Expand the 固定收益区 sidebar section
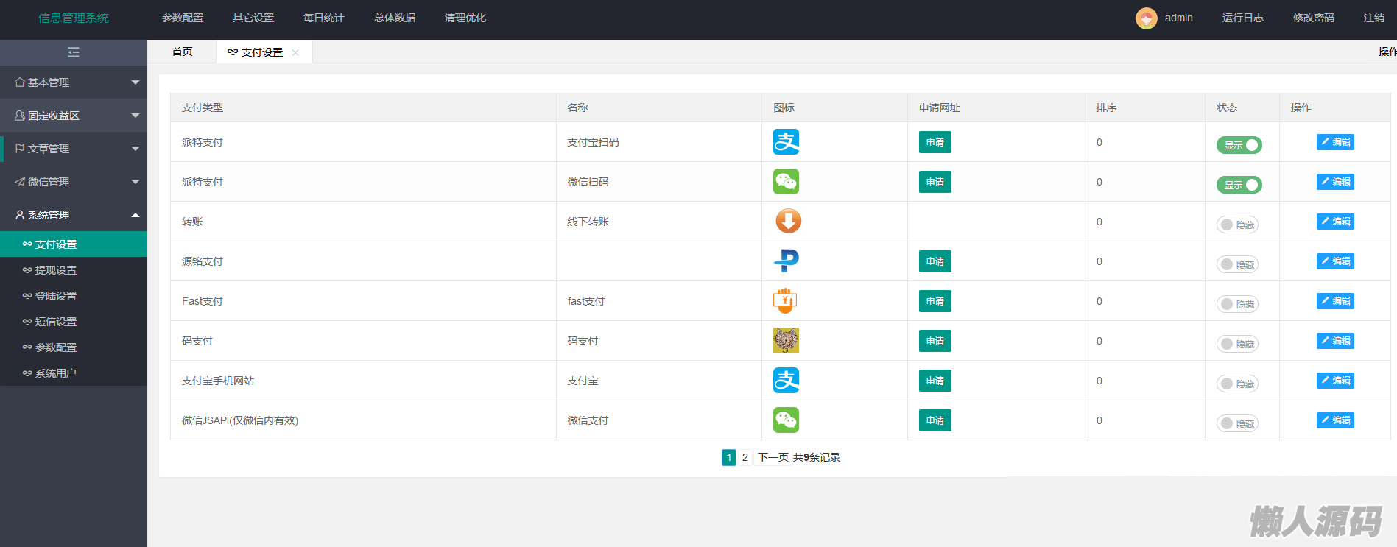Viewport: 1397px width, 547px height. pyautogui.click(x=74, y=116)
